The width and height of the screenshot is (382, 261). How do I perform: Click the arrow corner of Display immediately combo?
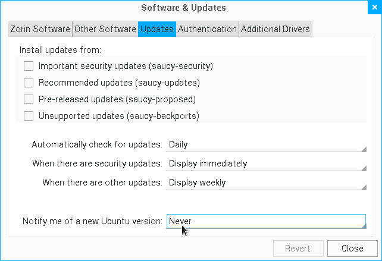[364, 168]
